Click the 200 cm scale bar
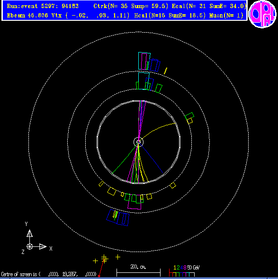 pos(138,270)
